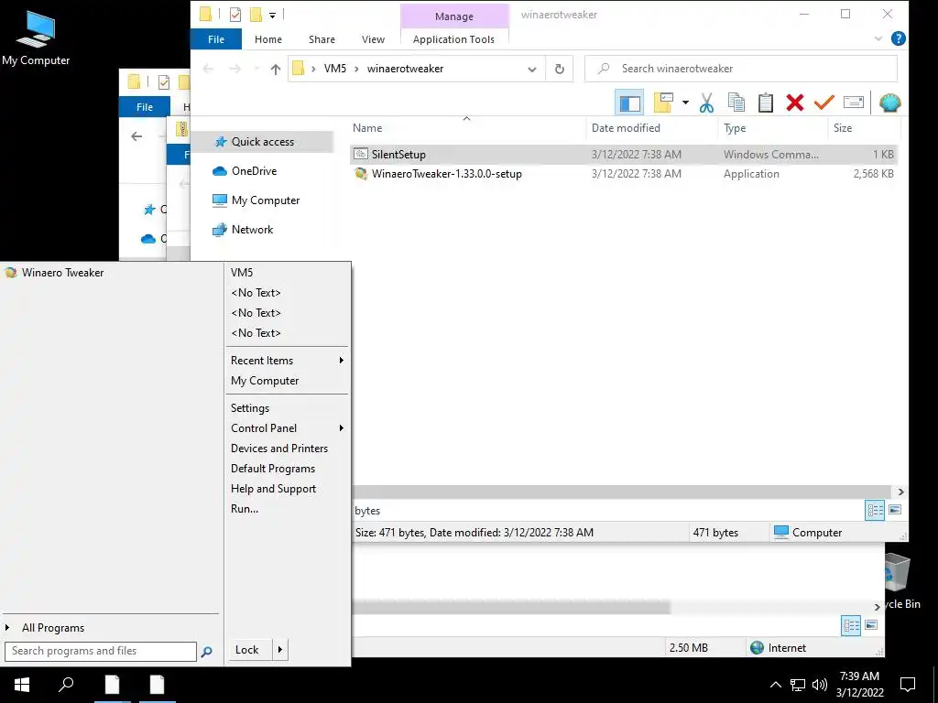
Task: Expand the ribbon chevron near Help
Action: click(x=878, y=38)
